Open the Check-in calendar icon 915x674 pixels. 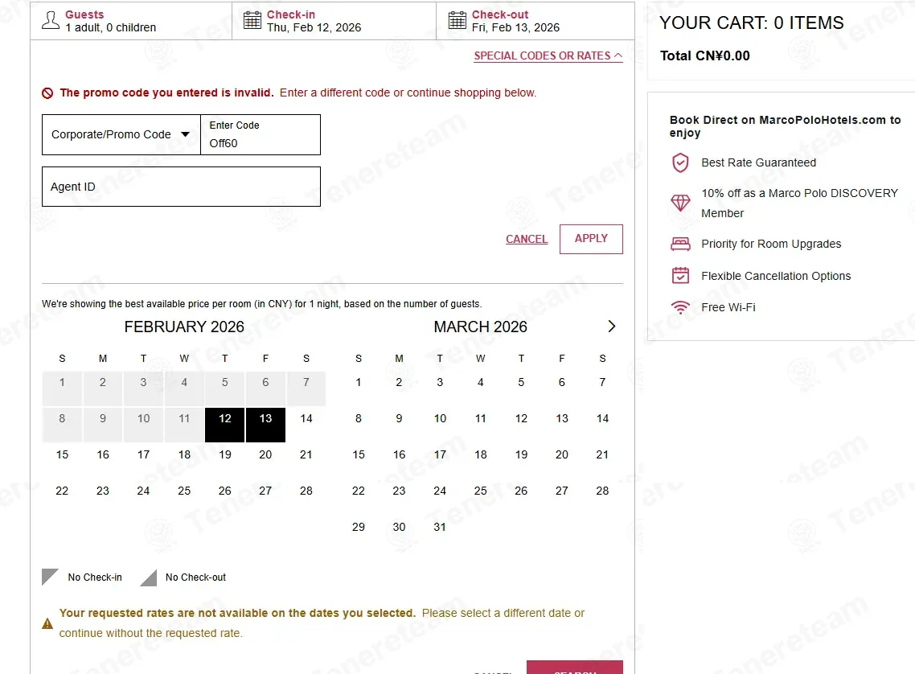pos(252,20)
